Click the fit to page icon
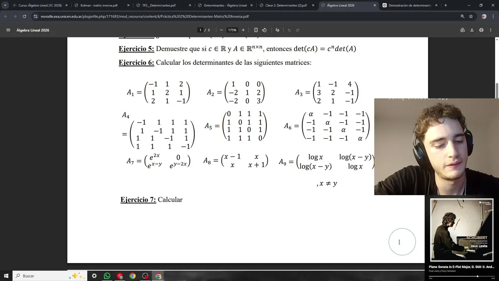Image resolution: width=499 pixels, height=281 pixels. (x=256, y=30)
